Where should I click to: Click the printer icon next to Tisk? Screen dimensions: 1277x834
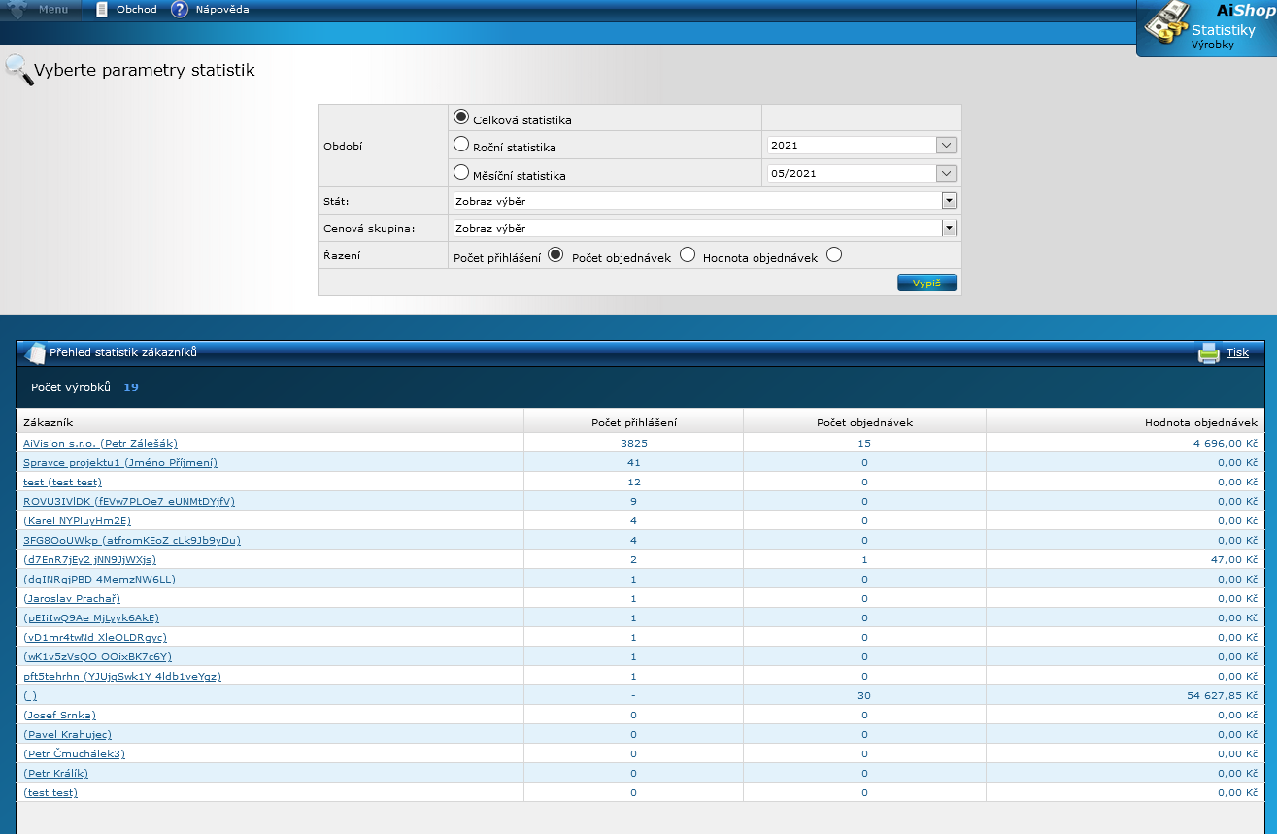point(1208,352)
